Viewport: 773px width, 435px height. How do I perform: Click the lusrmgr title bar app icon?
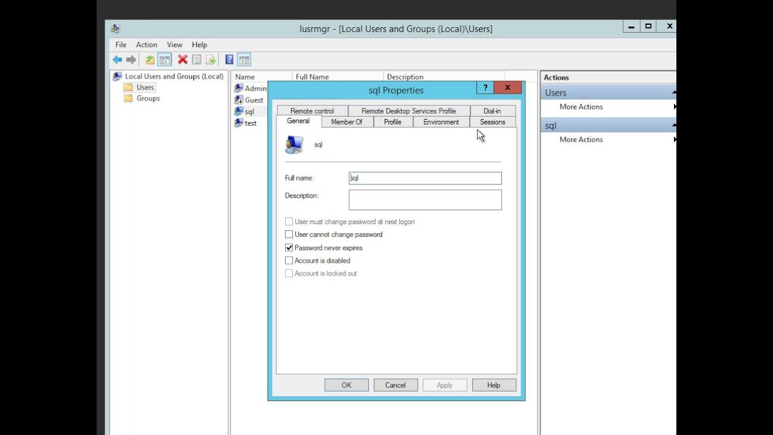[115, 28]
